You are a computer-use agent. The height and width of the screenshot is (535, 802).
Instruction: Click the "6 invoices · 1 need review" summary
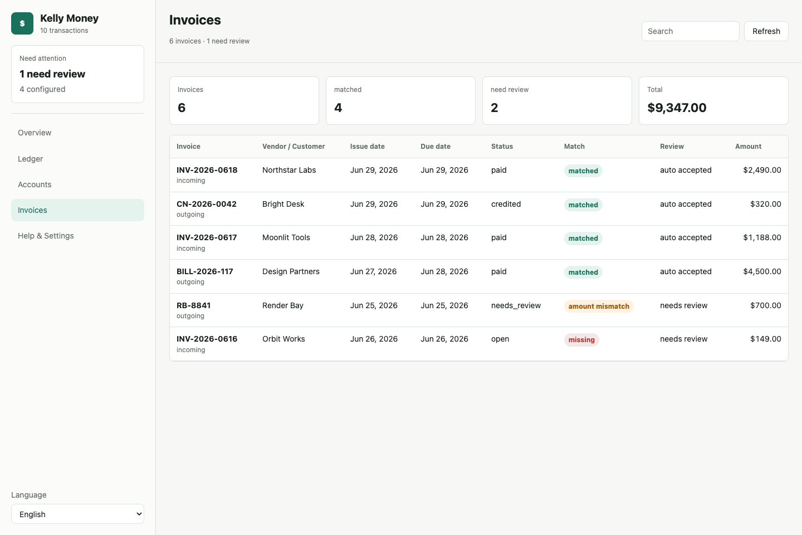click(x=209, y=41)
